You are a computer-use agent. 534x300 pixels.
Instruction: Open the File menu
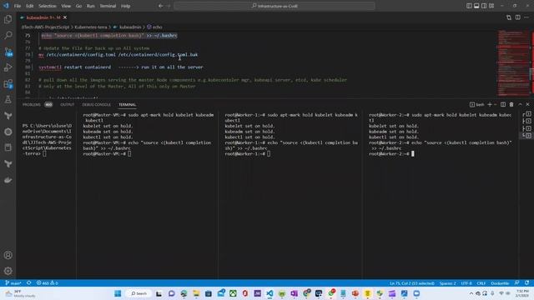18,6
